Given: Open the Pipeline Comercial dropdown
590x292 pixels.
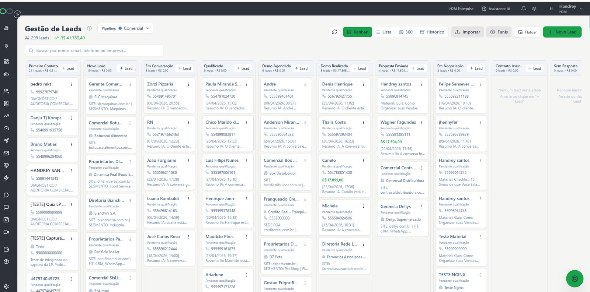Looking at the screenshot, I should [x=126, y=28].
